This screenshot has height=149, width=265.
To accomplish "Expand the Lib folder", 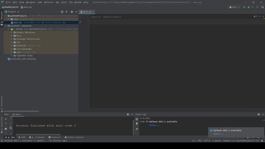I will [x=11, y=42].
